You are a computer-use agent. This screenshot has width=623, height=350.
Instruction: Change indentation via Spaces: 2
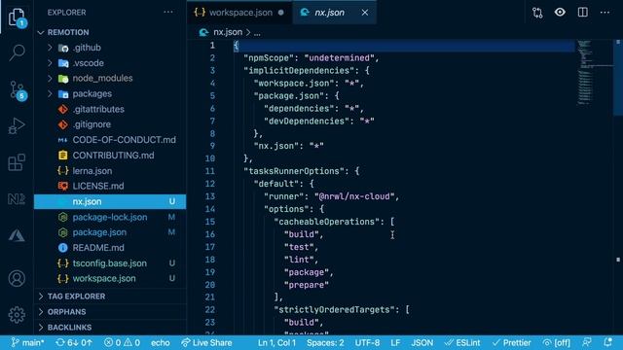[x=325, y=342]
